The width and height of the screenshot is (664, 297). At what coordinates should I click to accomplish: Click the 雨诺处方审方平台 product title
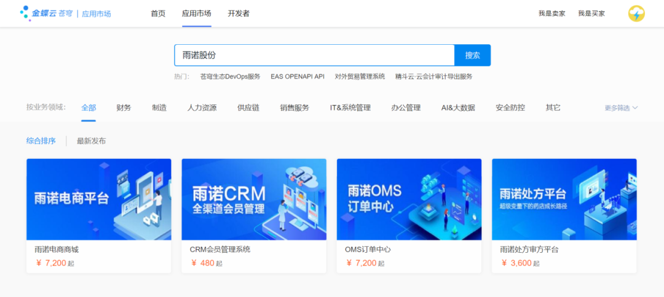[529, 250]
